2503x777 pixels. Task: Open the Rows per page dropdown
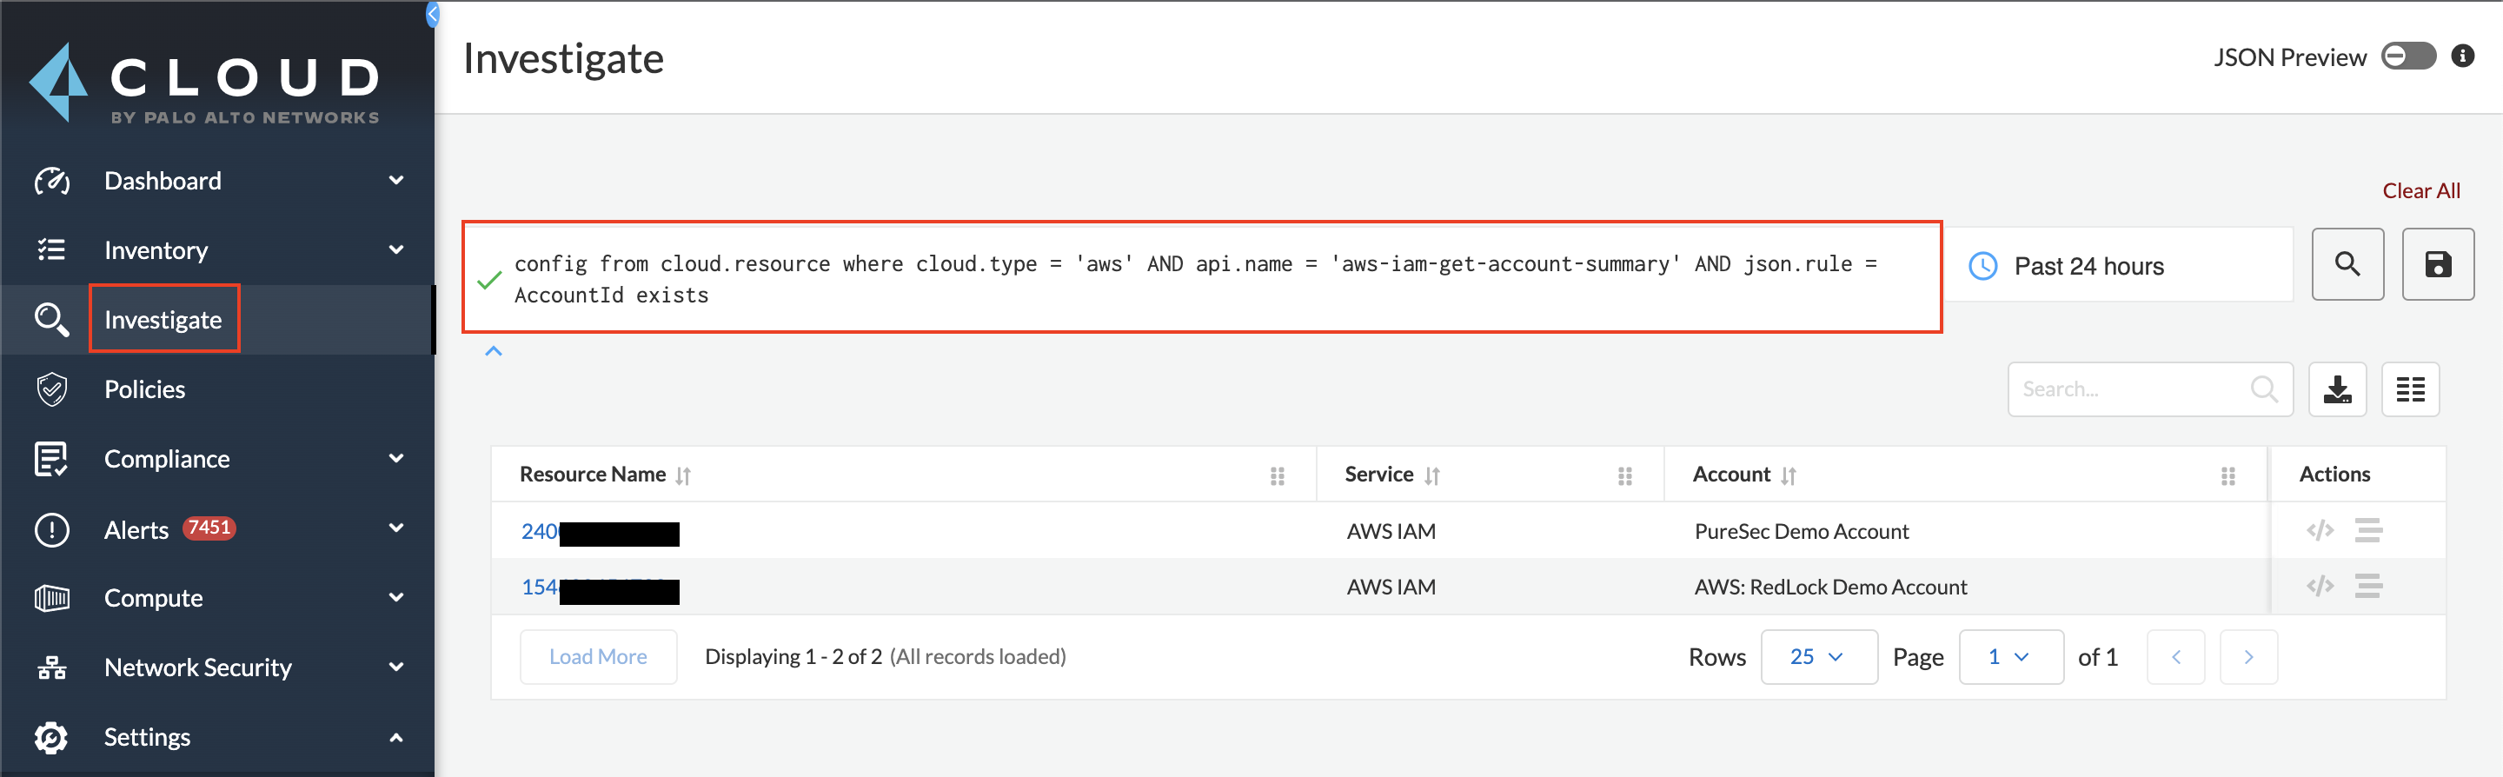pyautogui.click(x=1818, y=658)
